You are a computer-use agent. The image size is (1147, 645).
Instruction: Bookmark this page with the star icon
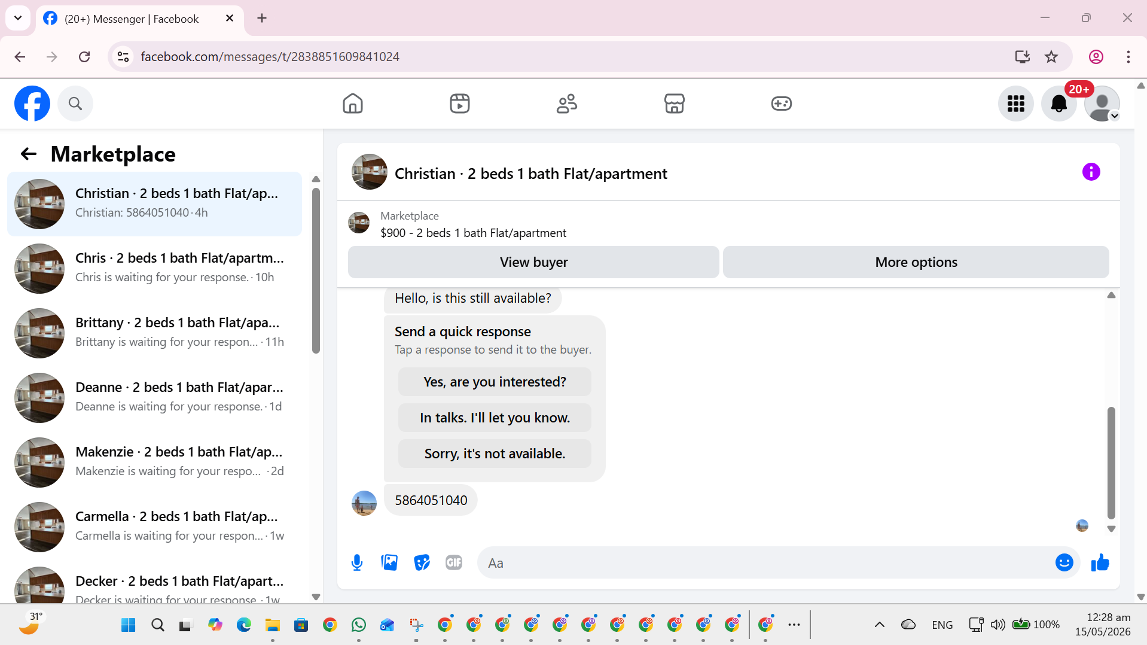tap(1051, 57)
